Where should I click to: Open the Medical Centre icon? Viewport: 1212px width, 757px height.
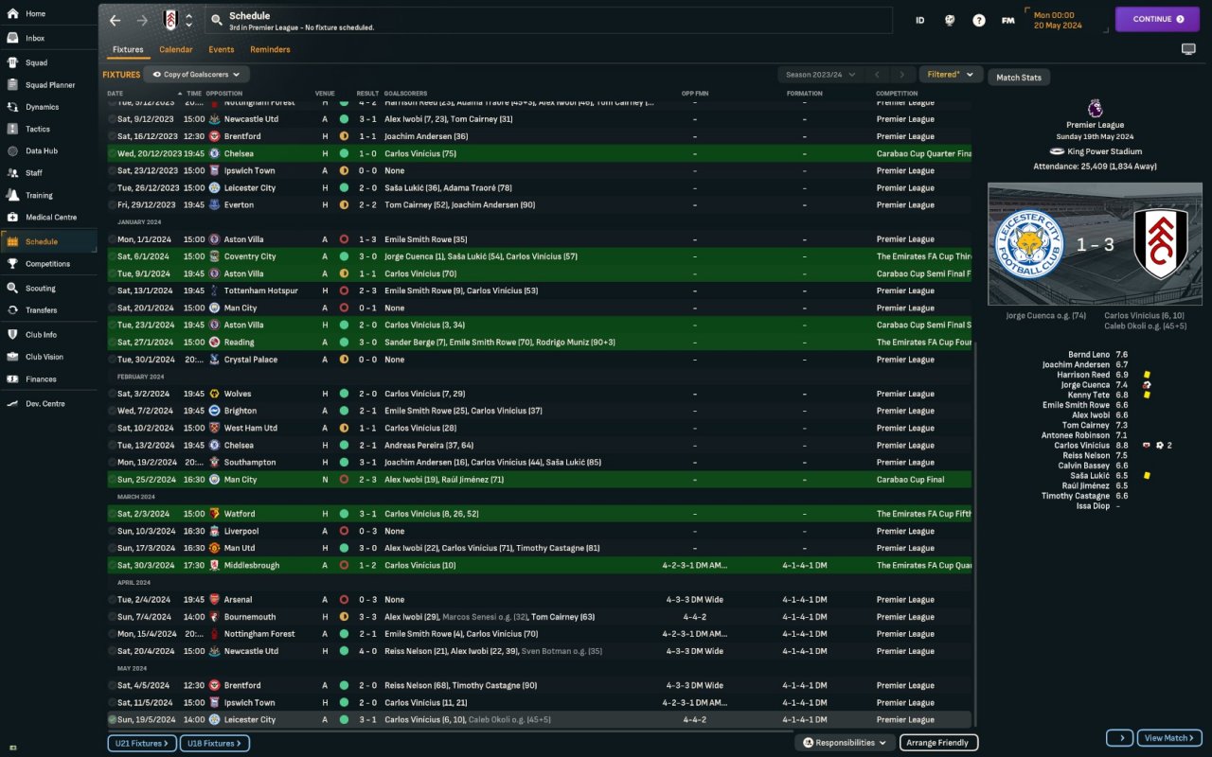click(12, 218)
